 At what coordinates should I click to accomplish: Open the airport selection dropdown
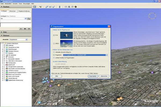pos(107,55)
